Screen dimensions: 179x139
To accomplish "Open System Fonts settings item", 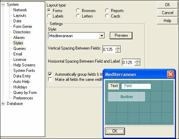I will (24, 71).
